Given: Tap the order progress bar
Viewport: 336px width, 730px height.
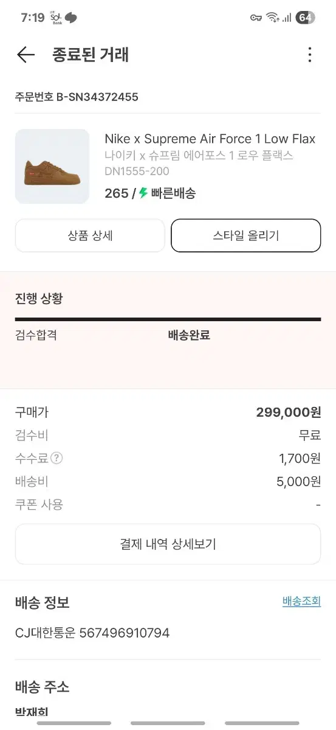Looking at the screenshot, I should [168, 319].
